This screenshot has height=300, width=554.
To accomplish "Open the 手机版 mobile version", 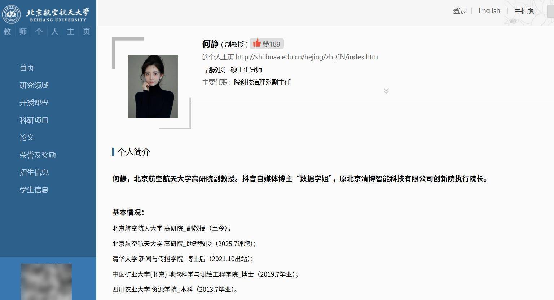I will click(524, 11).
